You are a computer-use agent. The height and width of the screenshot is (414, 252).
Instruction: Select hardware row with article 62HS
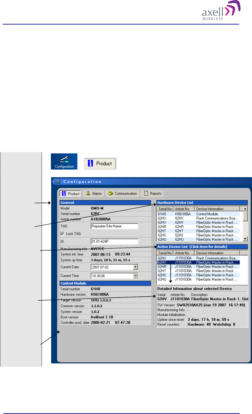pos(198,235)
